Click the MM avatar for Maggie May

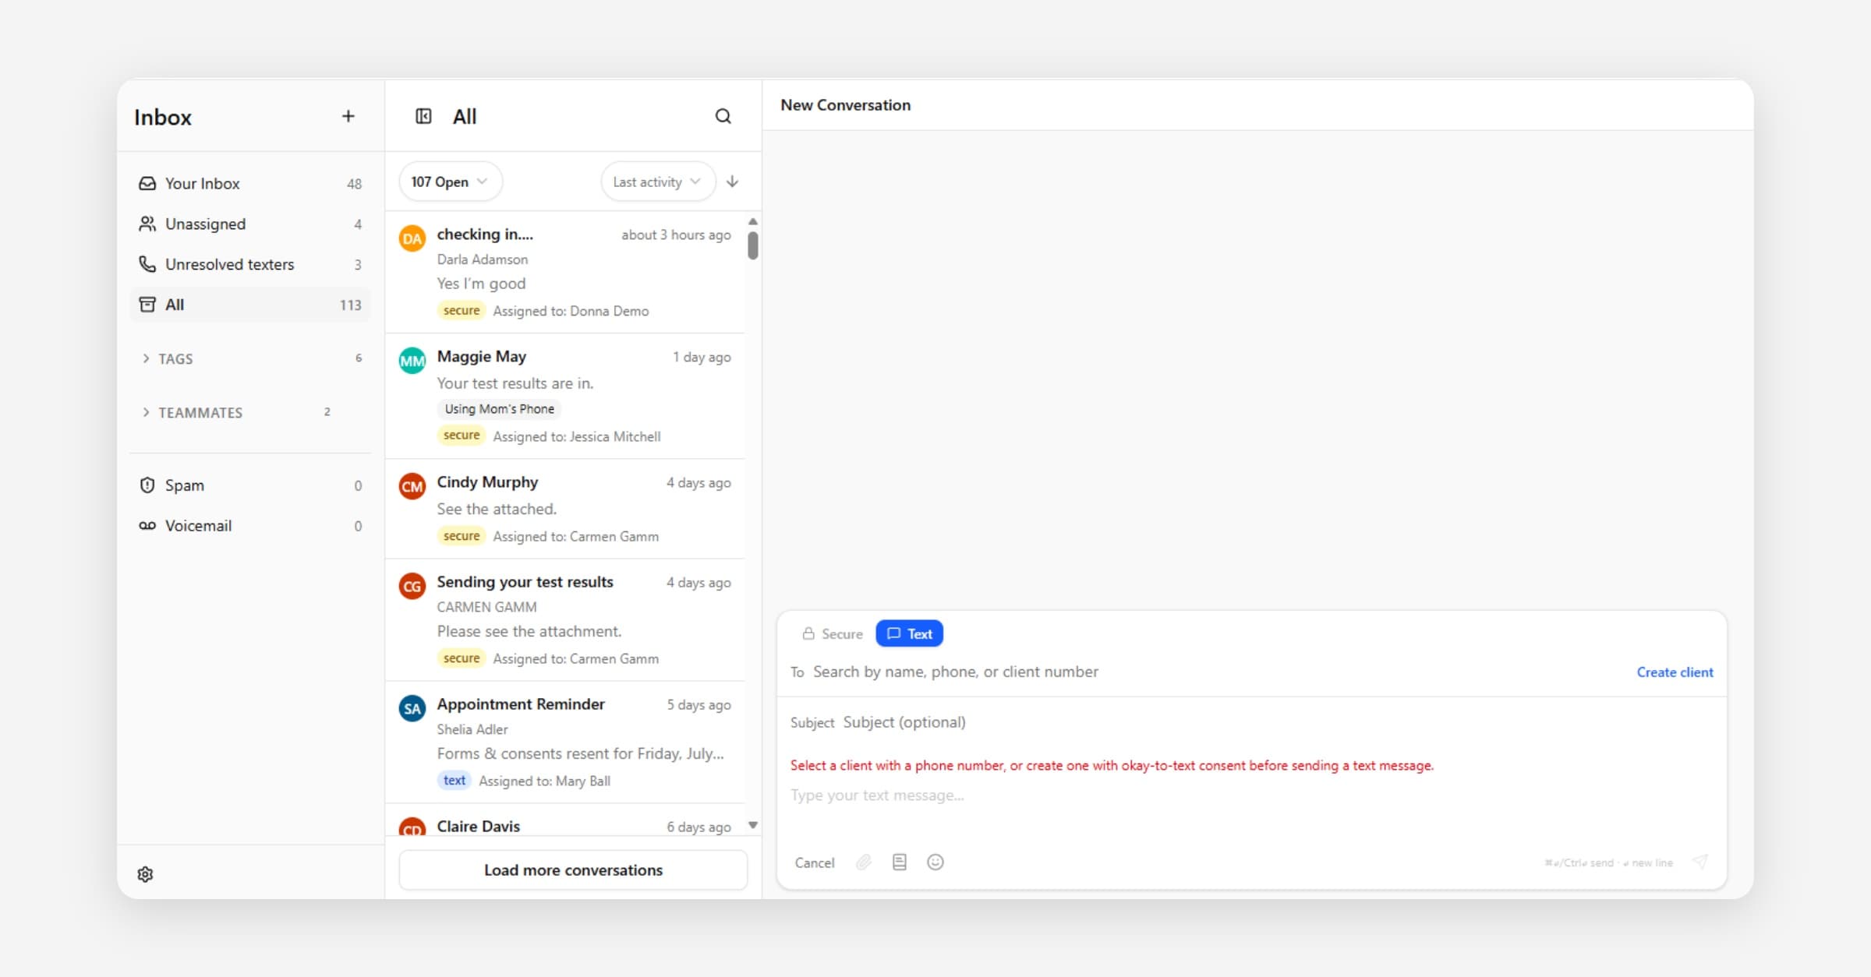[412, 361]
